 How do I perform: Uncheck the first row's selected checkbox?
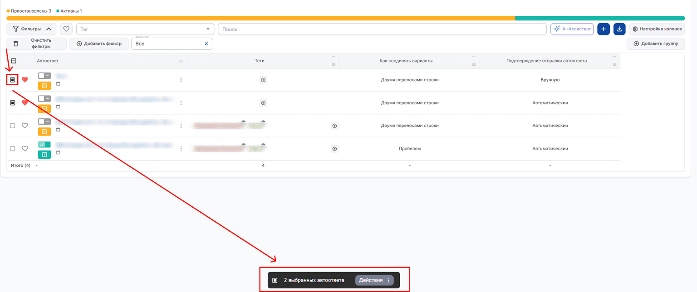click(13, 80)
